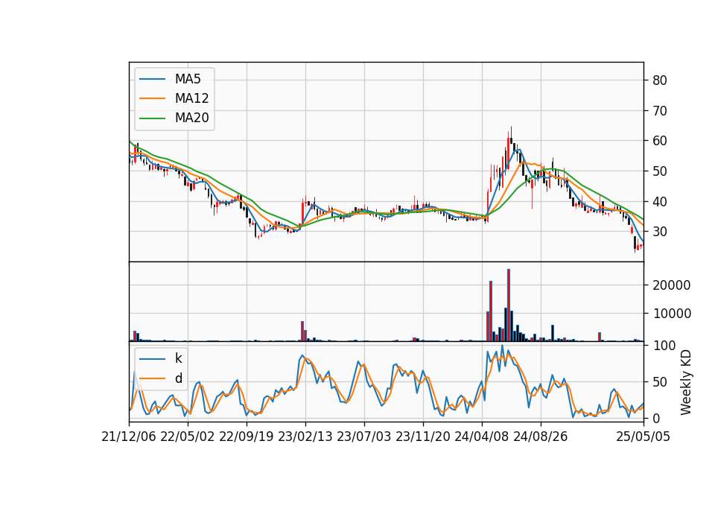Click the price axis value 60
This screenshot has width=715, height=514.
660,141
